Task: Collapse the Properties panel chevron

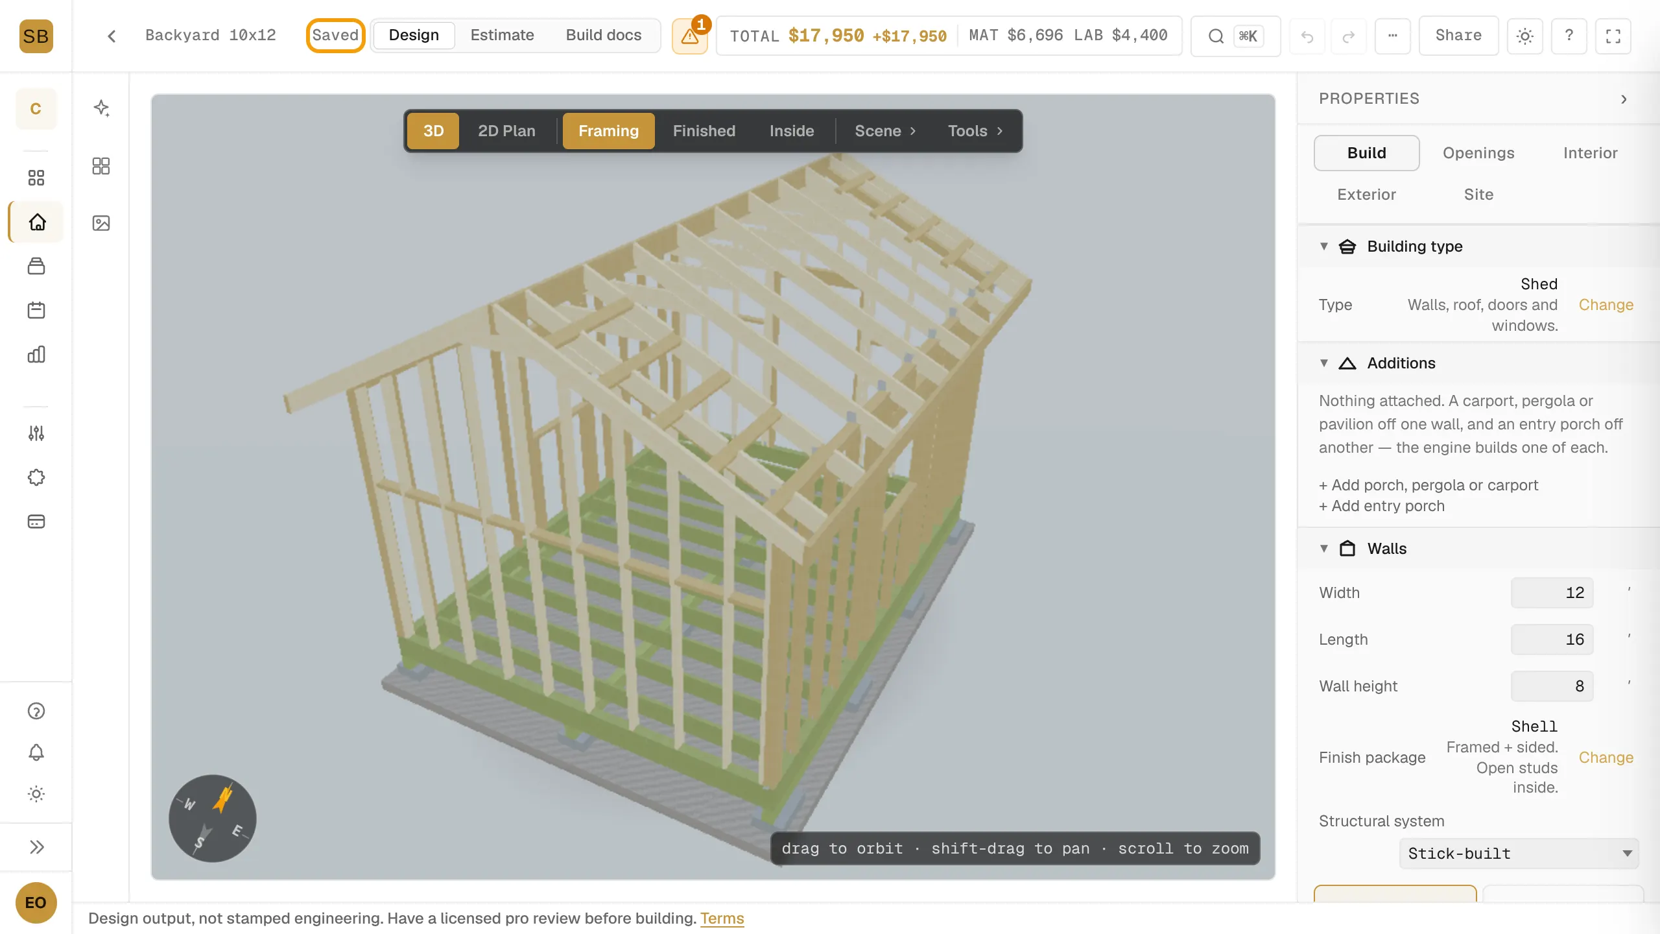Action: point(1624,99)
